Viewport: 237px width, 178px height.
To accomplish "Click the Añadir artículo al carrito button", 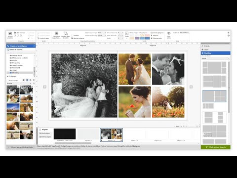I will 215,147.
